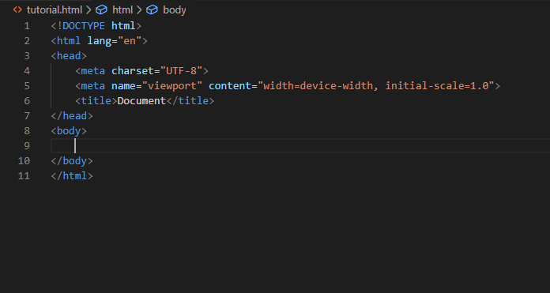Place cursor in the Document title text
The image size is (550, 293).
pyautogui.click(x=141, y=101)
